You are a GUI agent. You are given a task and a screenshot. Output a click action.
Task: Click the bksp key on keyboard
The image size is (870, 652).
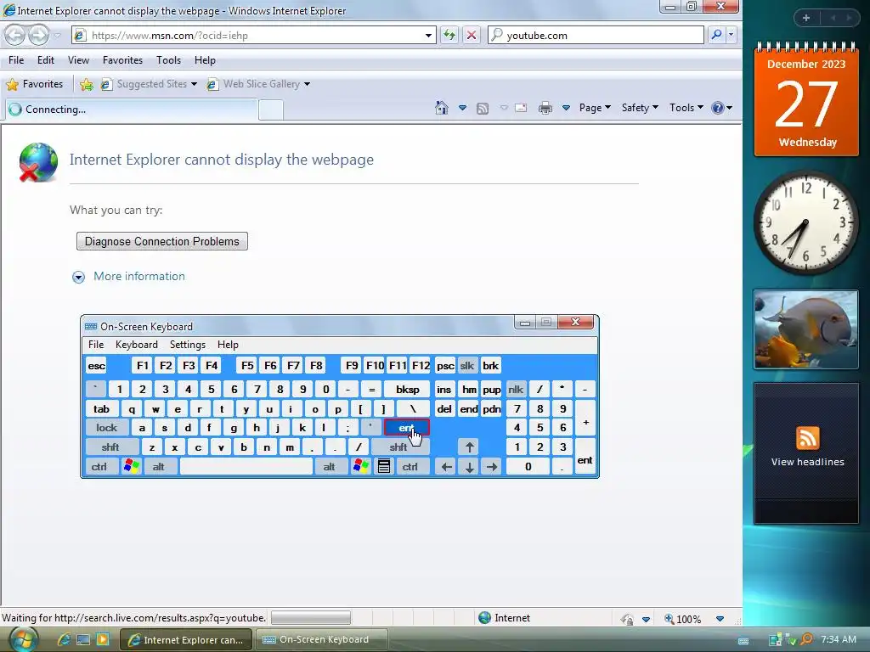(407, 389)
